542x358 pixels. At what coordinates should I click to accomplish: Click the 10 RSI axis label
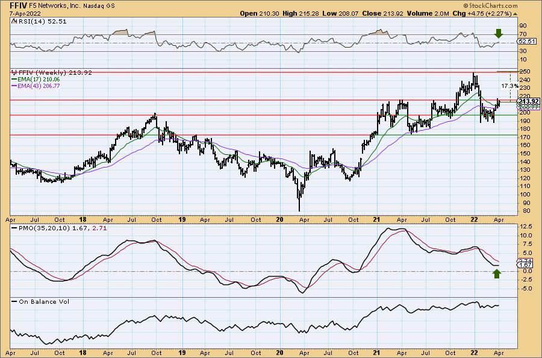(523, 60)
